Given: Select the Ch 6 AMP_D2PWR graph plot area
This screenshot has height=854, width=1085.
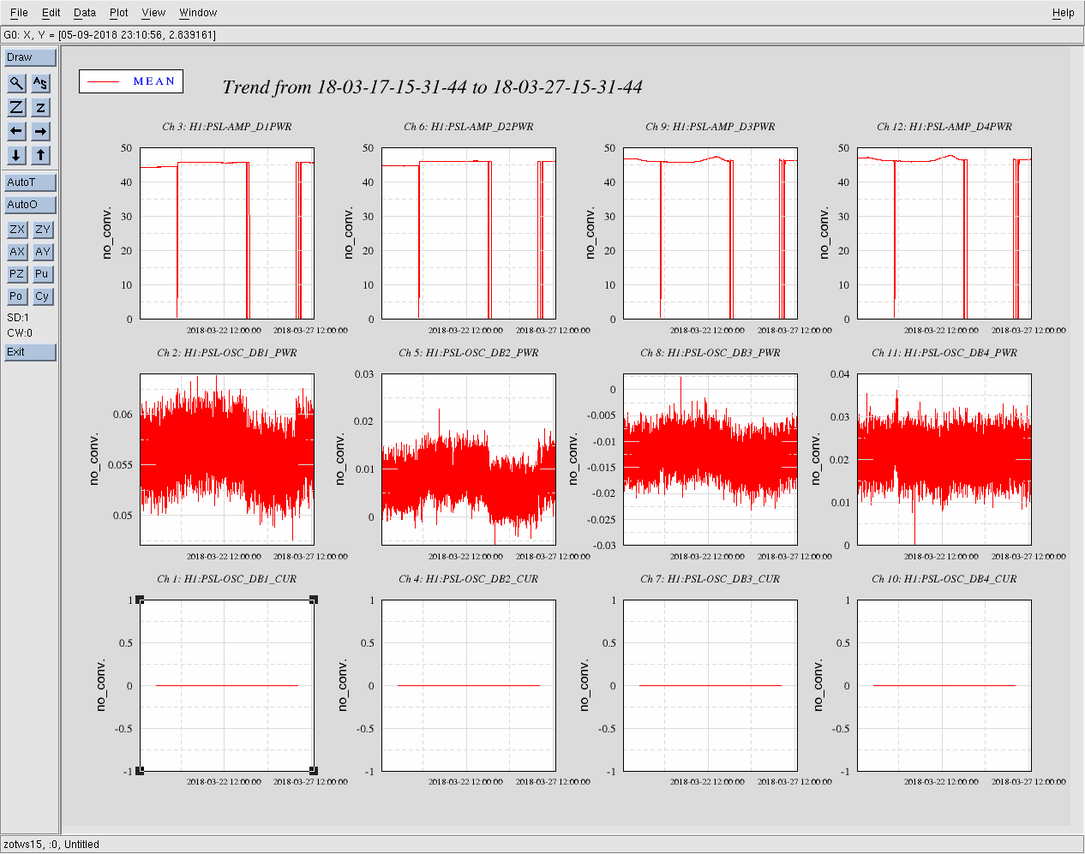Looking at the screenshot, I should [x=469, y=234].
